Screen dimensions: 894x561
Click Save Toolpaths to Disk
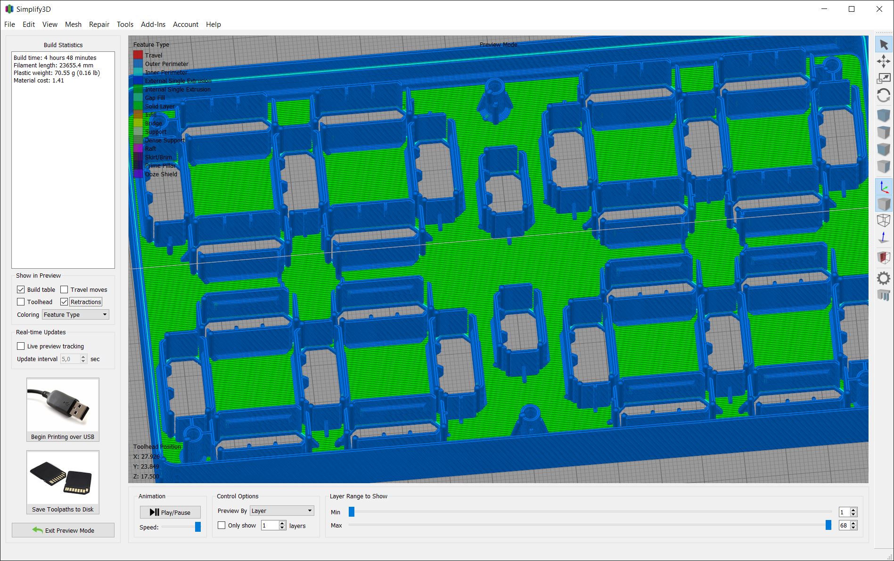[x=63, y=482]
